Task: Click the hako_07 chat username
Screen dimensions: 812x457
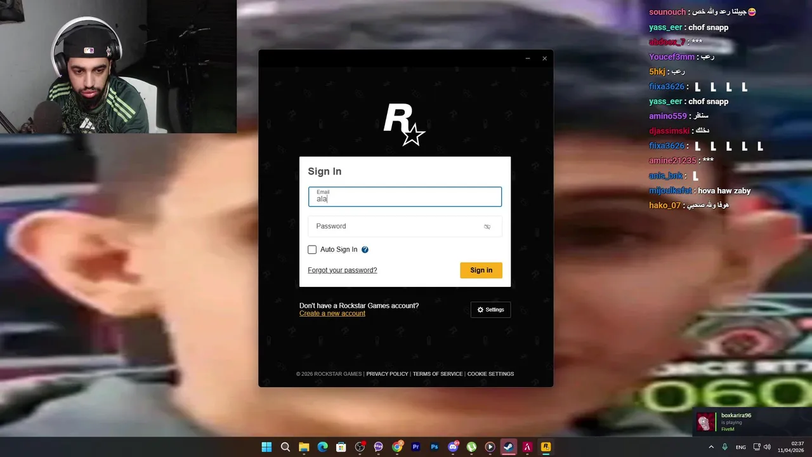Action: (x=665, y=205)
